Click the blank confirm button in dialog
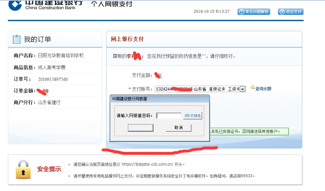325x191 pixels. pos(141,128)
